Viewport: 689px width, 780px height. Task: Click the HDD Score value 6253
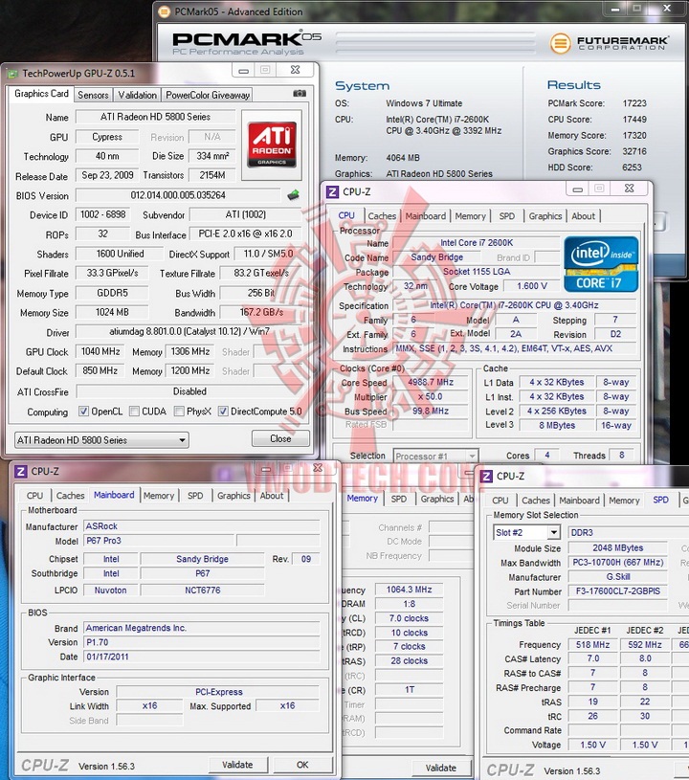632,167
